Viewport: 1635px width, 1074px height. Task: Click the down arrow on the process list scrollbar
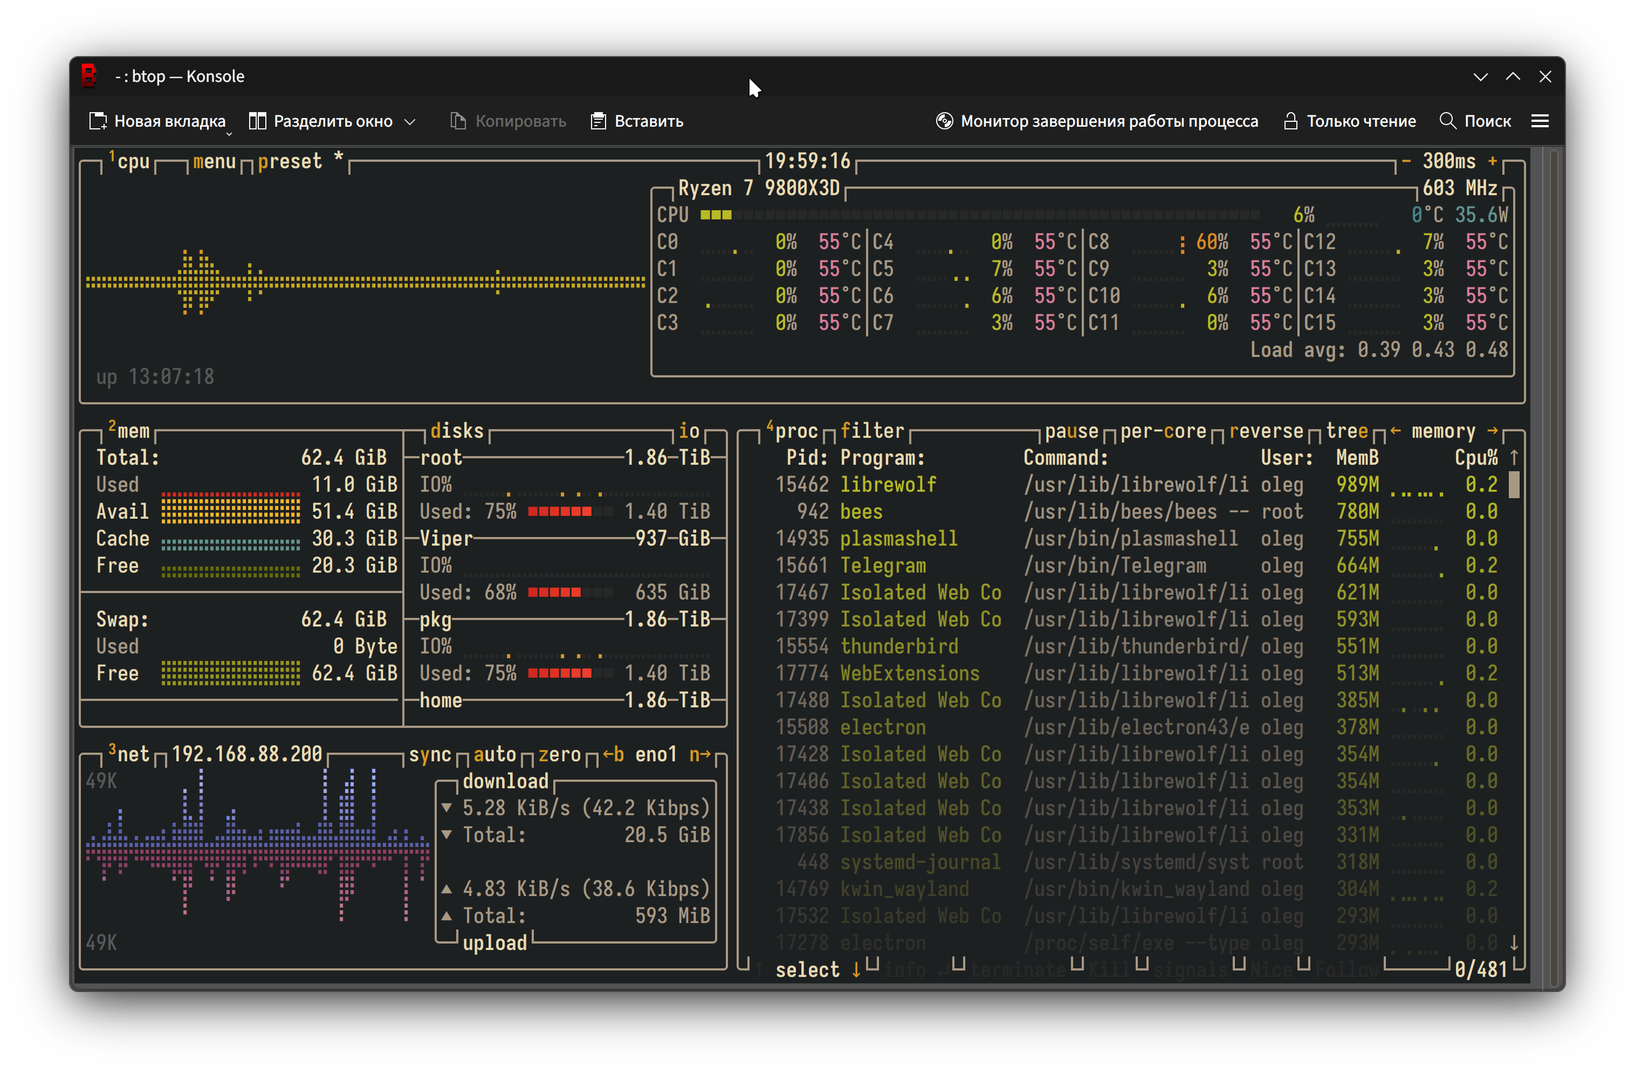(1514, 943)
